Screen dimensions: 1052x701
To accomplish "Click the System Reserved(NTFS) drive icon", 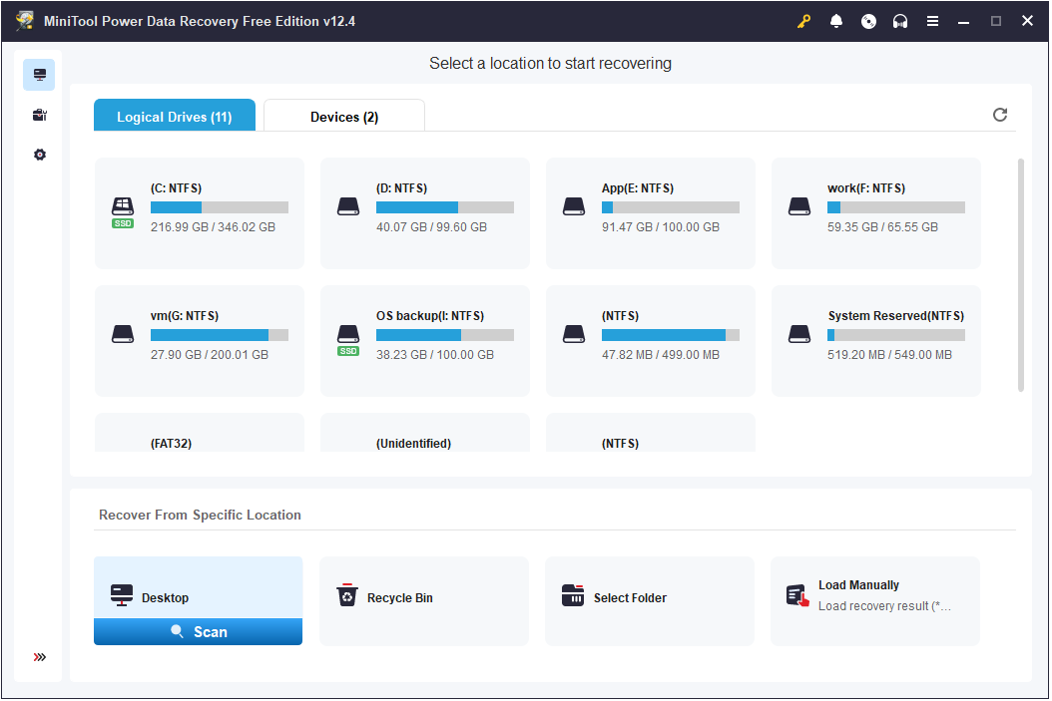I will click(x=799, y=334).
